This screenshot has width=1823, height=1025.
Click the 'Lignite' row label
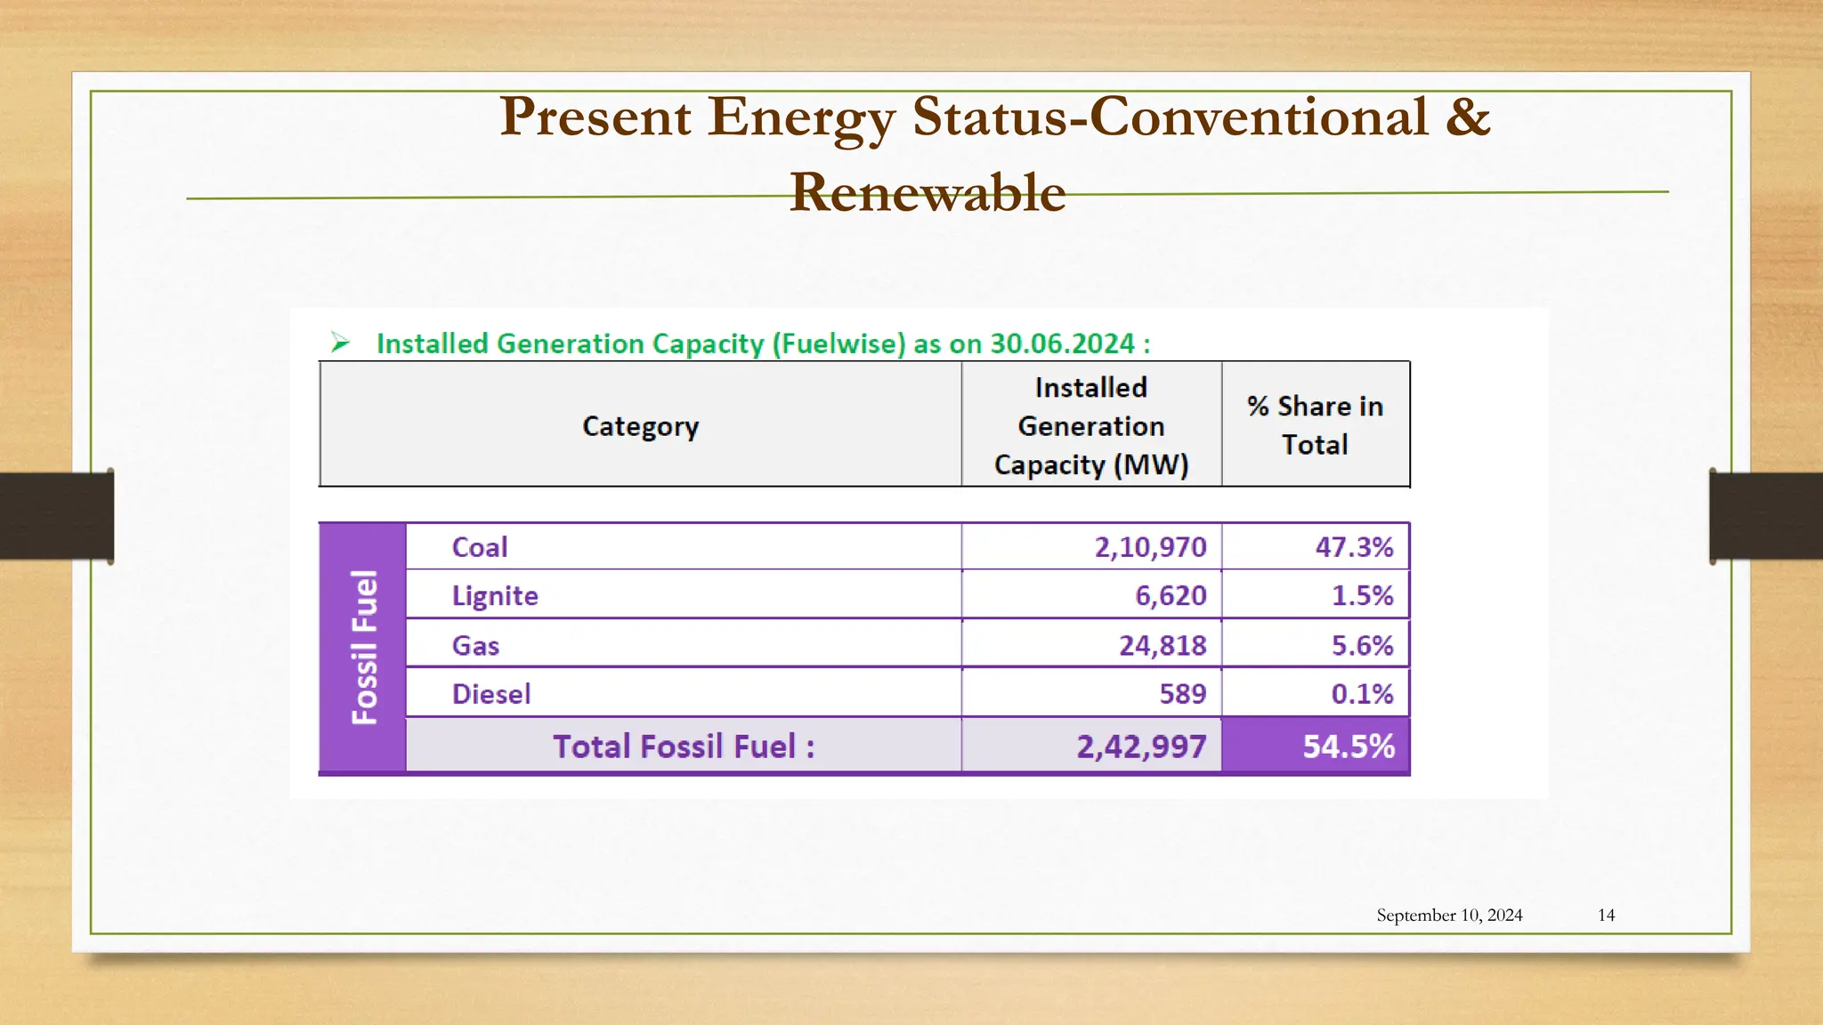click(495, 595)
